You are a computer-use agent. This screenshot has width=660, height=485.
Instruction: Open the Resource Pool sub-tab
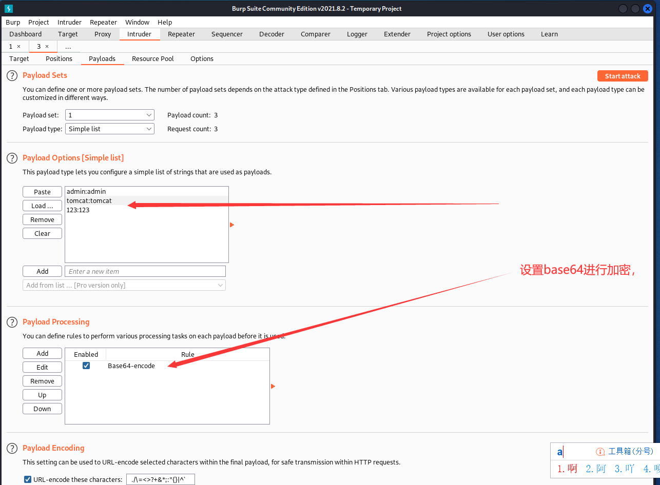click(153, 59)
